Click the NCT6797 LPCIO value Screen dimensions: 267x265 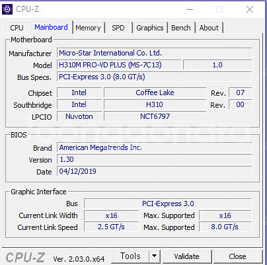coord(155,116)
